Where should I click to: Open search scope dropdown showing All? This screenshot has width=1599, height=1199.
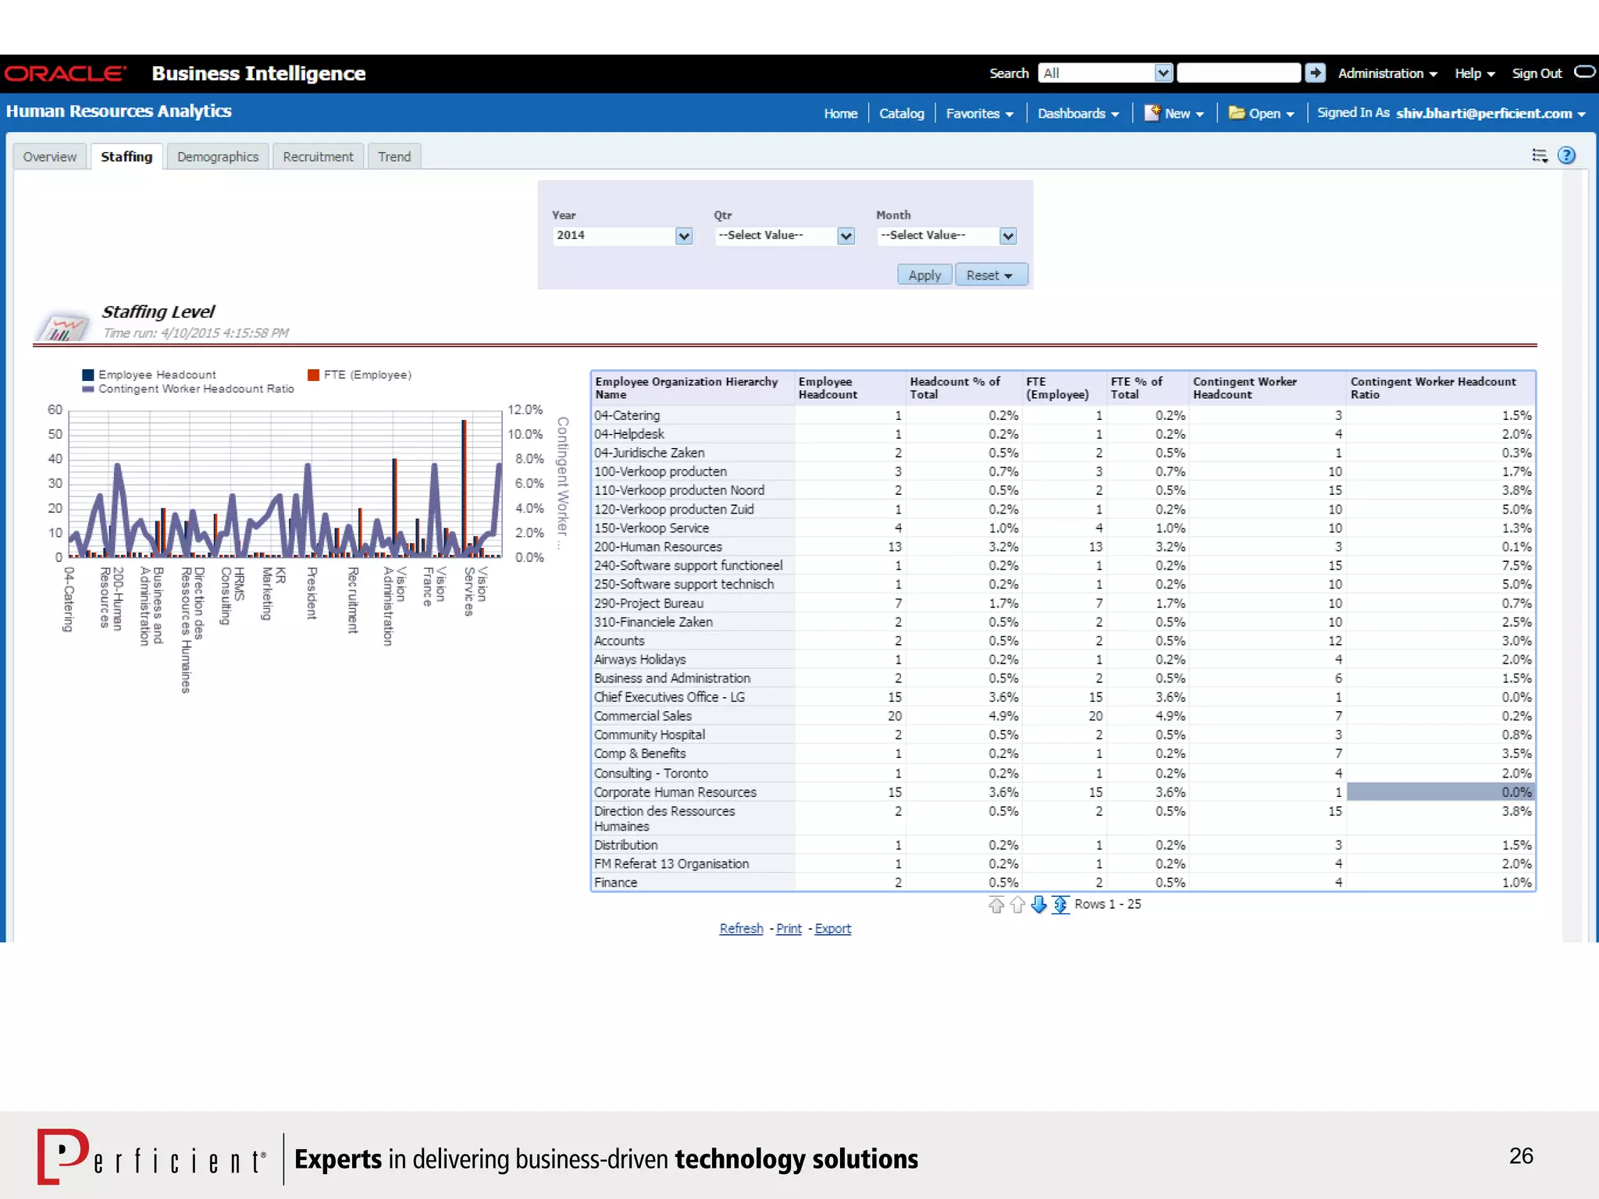tap(1163, 73)
